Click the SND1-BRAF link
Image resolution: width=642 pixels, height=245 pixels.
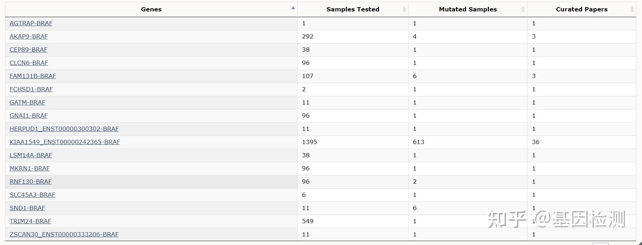pyautogui.click(x=27, y=208)
